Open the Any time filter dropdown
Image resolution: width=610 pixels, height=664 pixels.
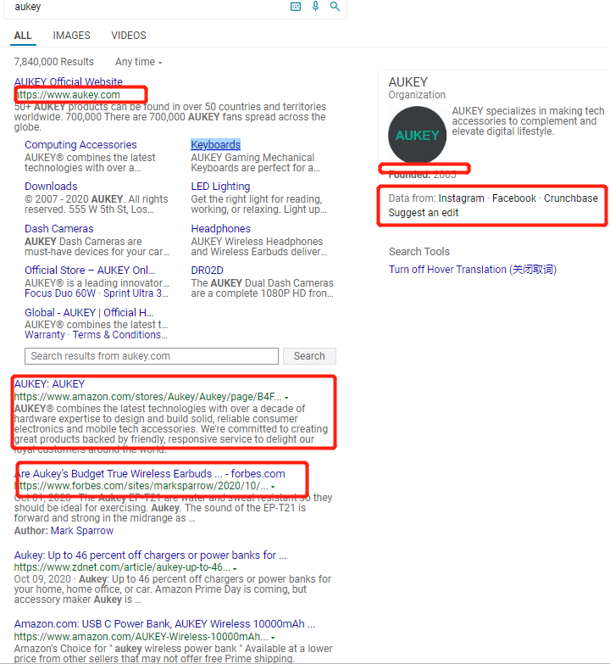tap(139, 62)
